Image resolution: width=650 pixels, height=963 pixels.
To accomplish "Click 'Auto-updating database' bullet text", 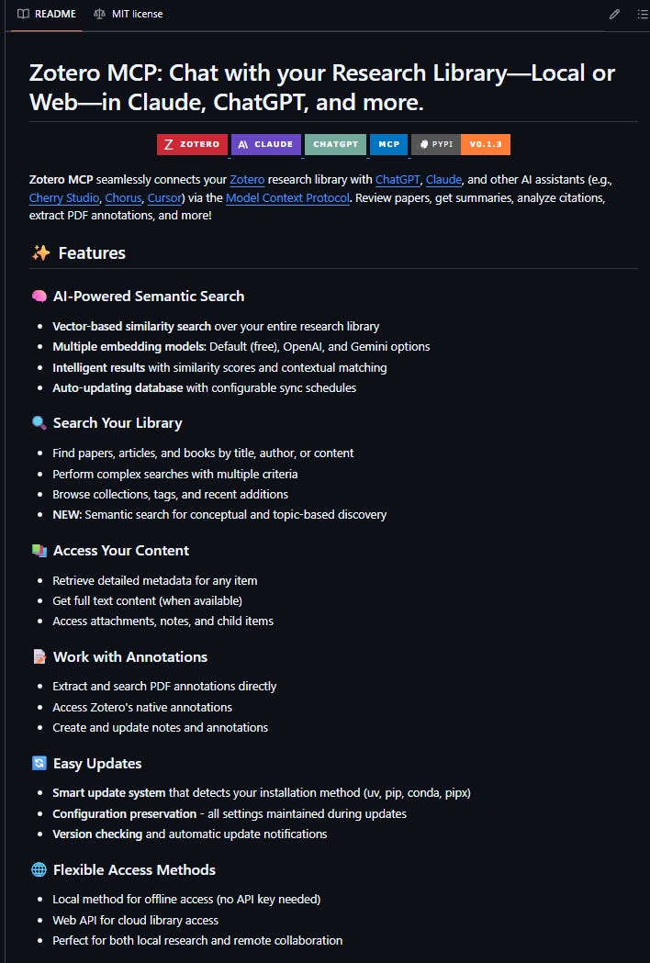I will click(204, 388).
